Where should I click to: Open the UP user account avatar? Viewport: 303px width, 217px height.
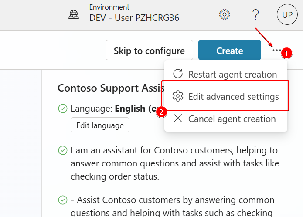(287, 14)
